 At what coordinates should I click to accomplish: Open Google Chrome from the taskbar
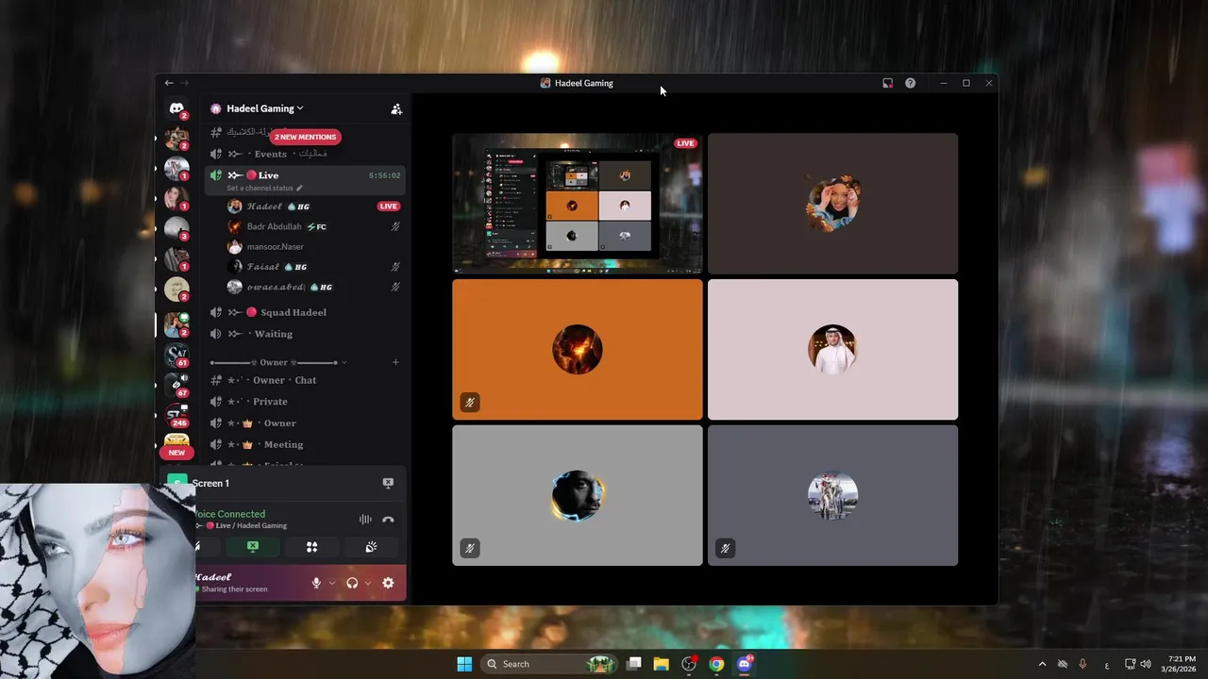pos(716,664)
